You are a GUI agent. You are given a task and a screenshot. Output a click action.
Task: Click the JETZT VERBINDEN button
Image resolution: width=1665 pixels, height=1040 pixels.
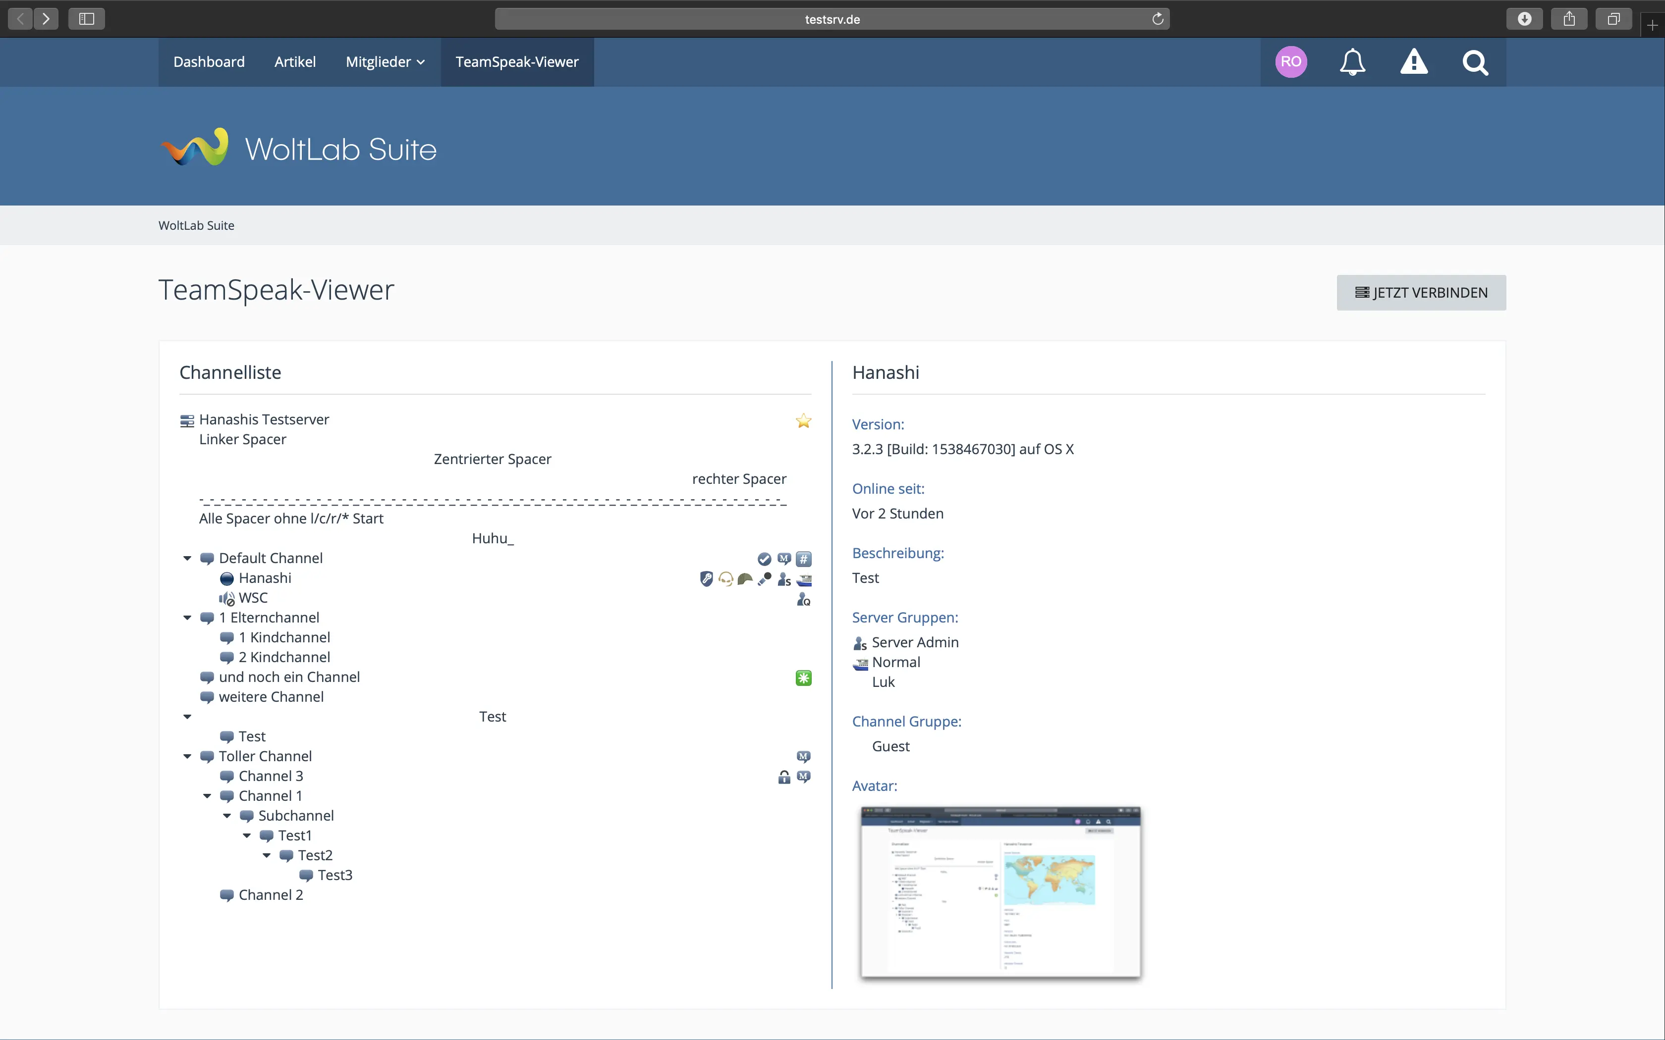(1421, 293)
